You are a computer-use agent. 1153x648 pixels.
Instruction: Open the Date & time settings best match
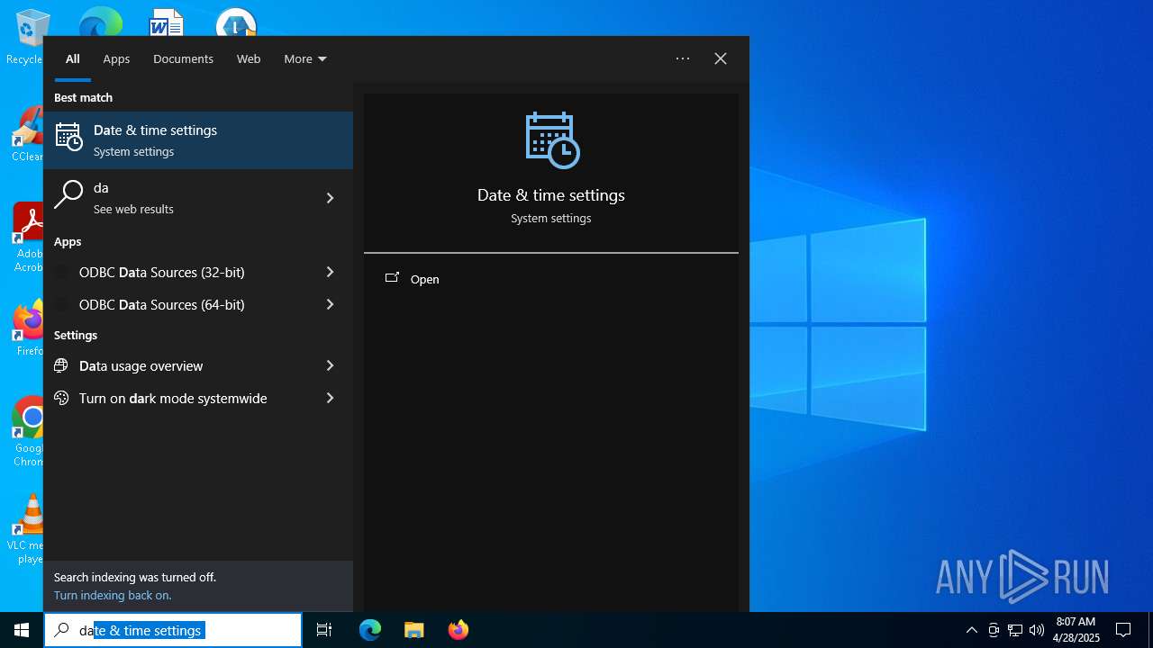click(x=198, y=140)
